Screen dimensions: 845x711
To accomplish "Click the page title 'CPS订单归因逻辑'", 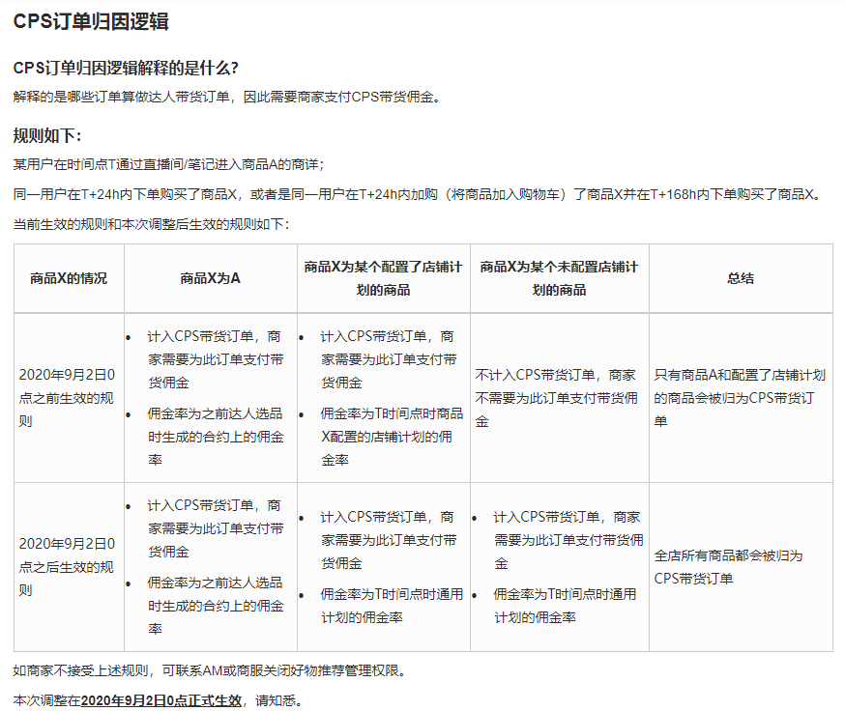I will 91,21.
